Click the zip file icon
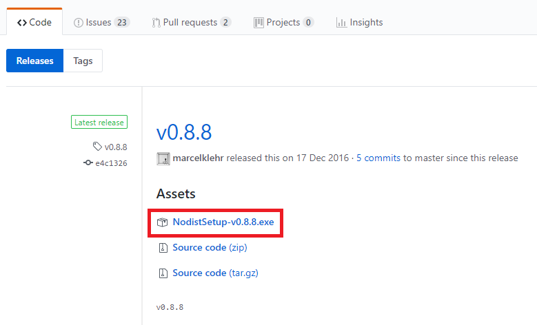This screenshot has width=537, height=325. tap(163, 248)
